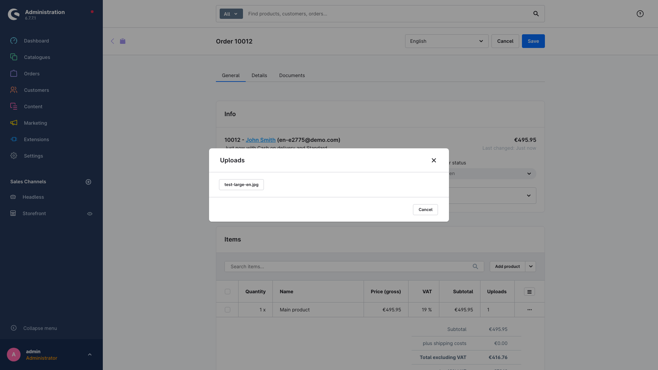
Task: Open the All search filter dropdown
Action: point(231,14)
